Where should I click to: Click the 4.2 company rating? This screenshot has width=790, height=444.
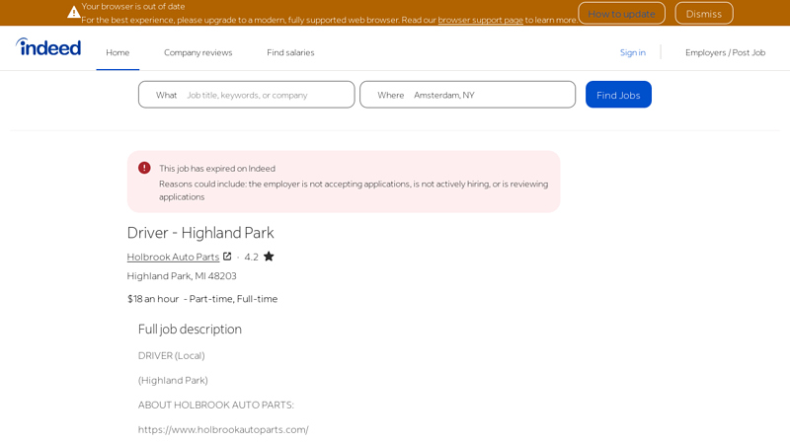(x=251, y=257)
